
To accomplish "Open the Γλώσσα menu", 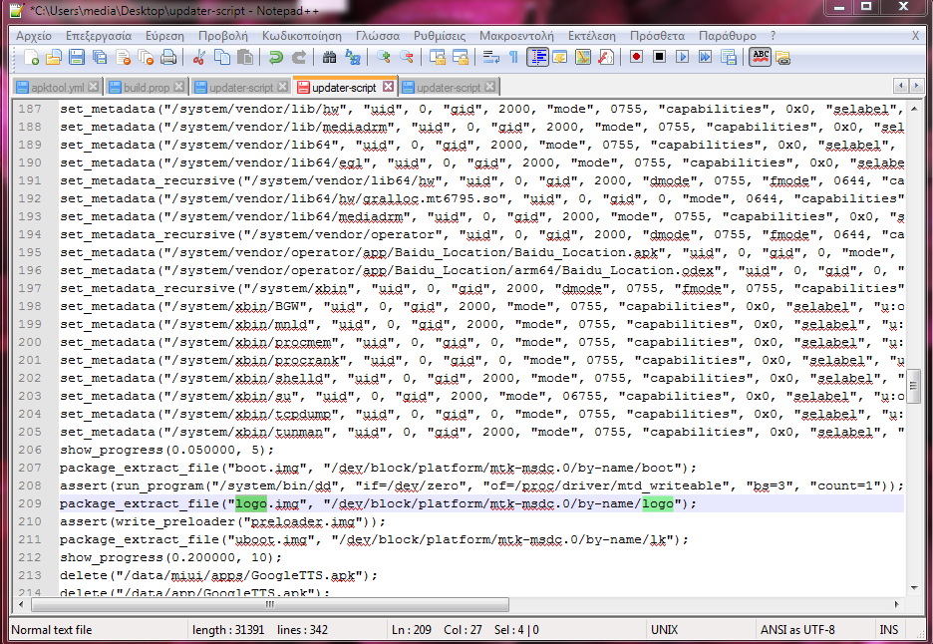I will (377, 35).
